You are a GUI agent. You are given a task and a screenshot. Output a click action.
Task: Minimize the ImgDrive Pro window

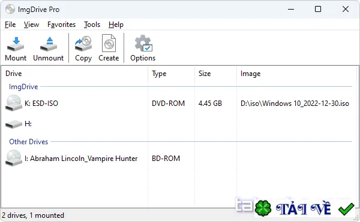291,9
